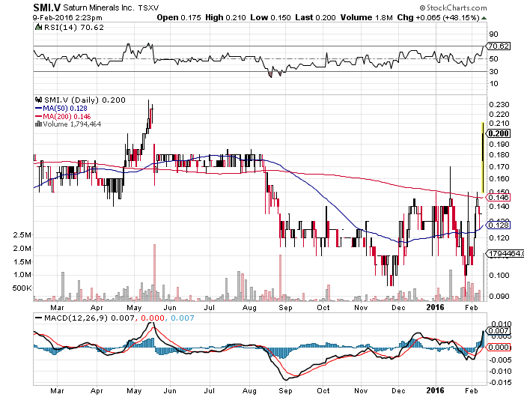Image resolution: width=524 pixels, height=397 pixels.
Task: Click the May label on the MACD axis
Action: [x=134, y=391]
